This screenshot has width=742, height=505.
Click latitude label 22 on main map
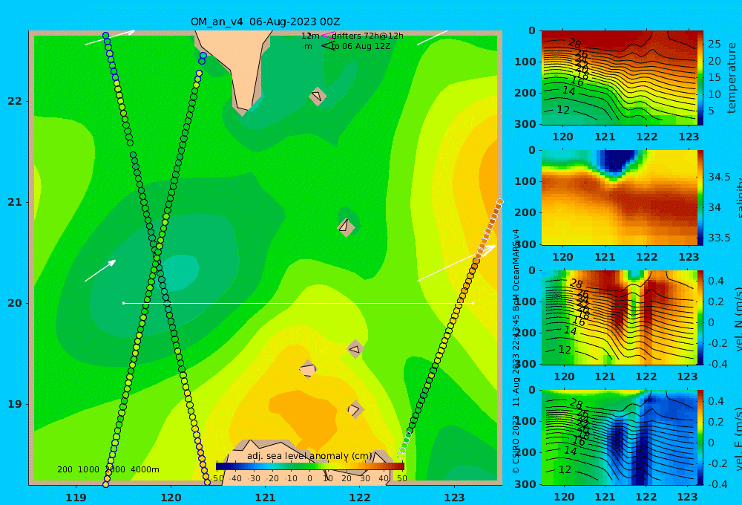click(15, 101)
